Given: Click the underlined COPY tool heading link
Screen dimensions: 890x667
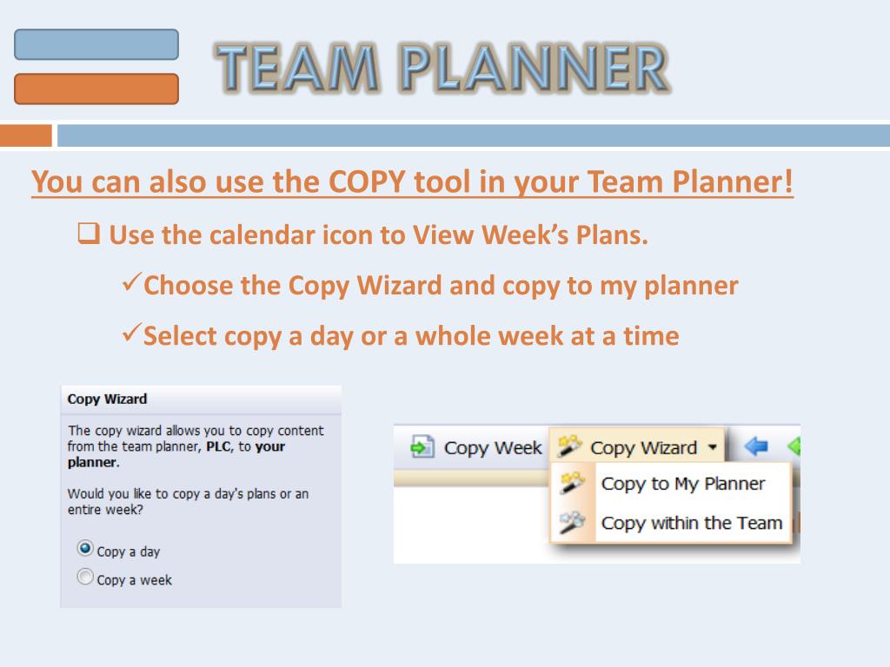Looking at the screenshot, I should pos(412,182).
